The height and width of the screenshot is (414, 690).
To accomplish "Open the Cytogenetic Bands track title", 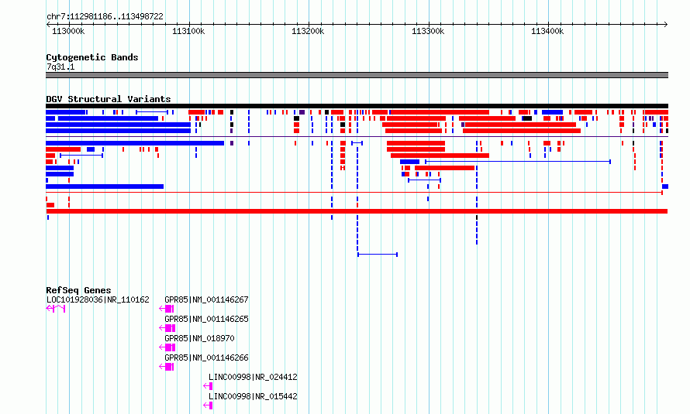I will pyautogui.click(x=92, y=57).
